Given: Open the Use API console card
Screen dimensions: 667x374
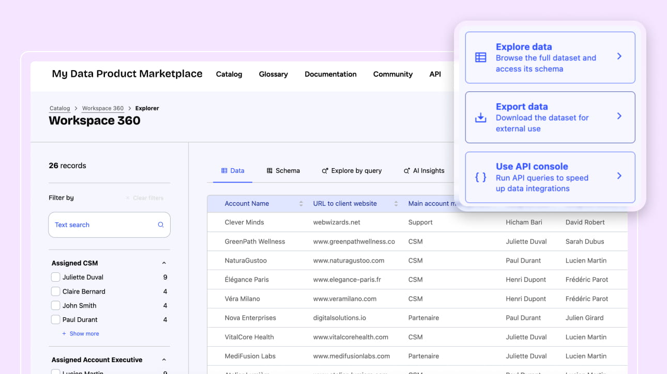Looking at the screenshot, I should (550, 177).
